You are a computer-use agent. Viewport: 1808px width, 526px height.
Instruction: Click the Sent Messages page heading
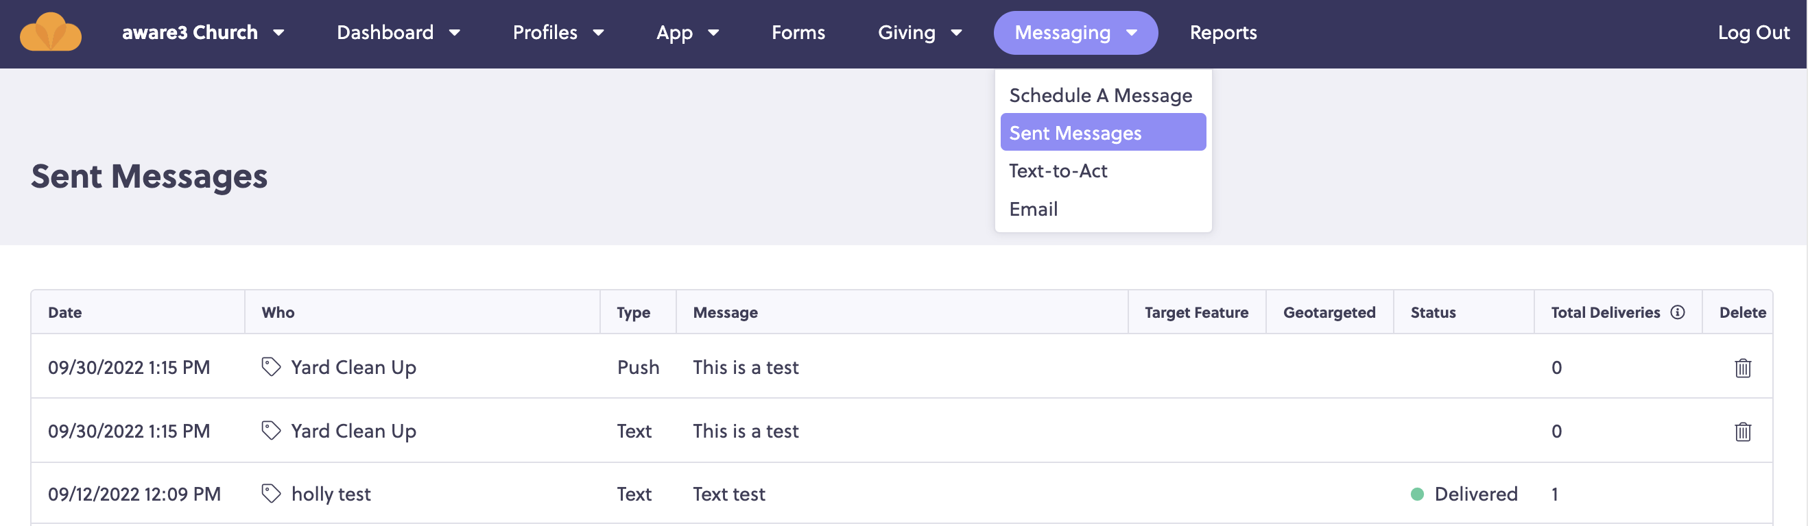click(149, 176)
